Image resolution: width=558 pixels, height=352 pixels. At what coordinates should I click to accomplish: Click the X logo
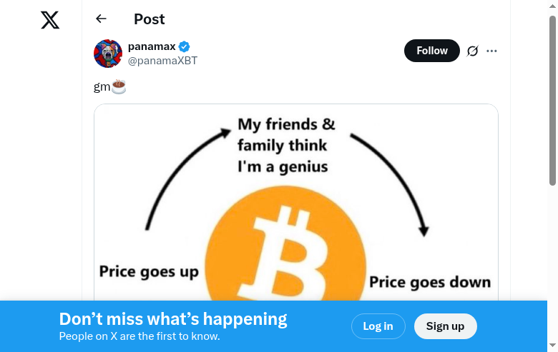[x=50, y=20]
